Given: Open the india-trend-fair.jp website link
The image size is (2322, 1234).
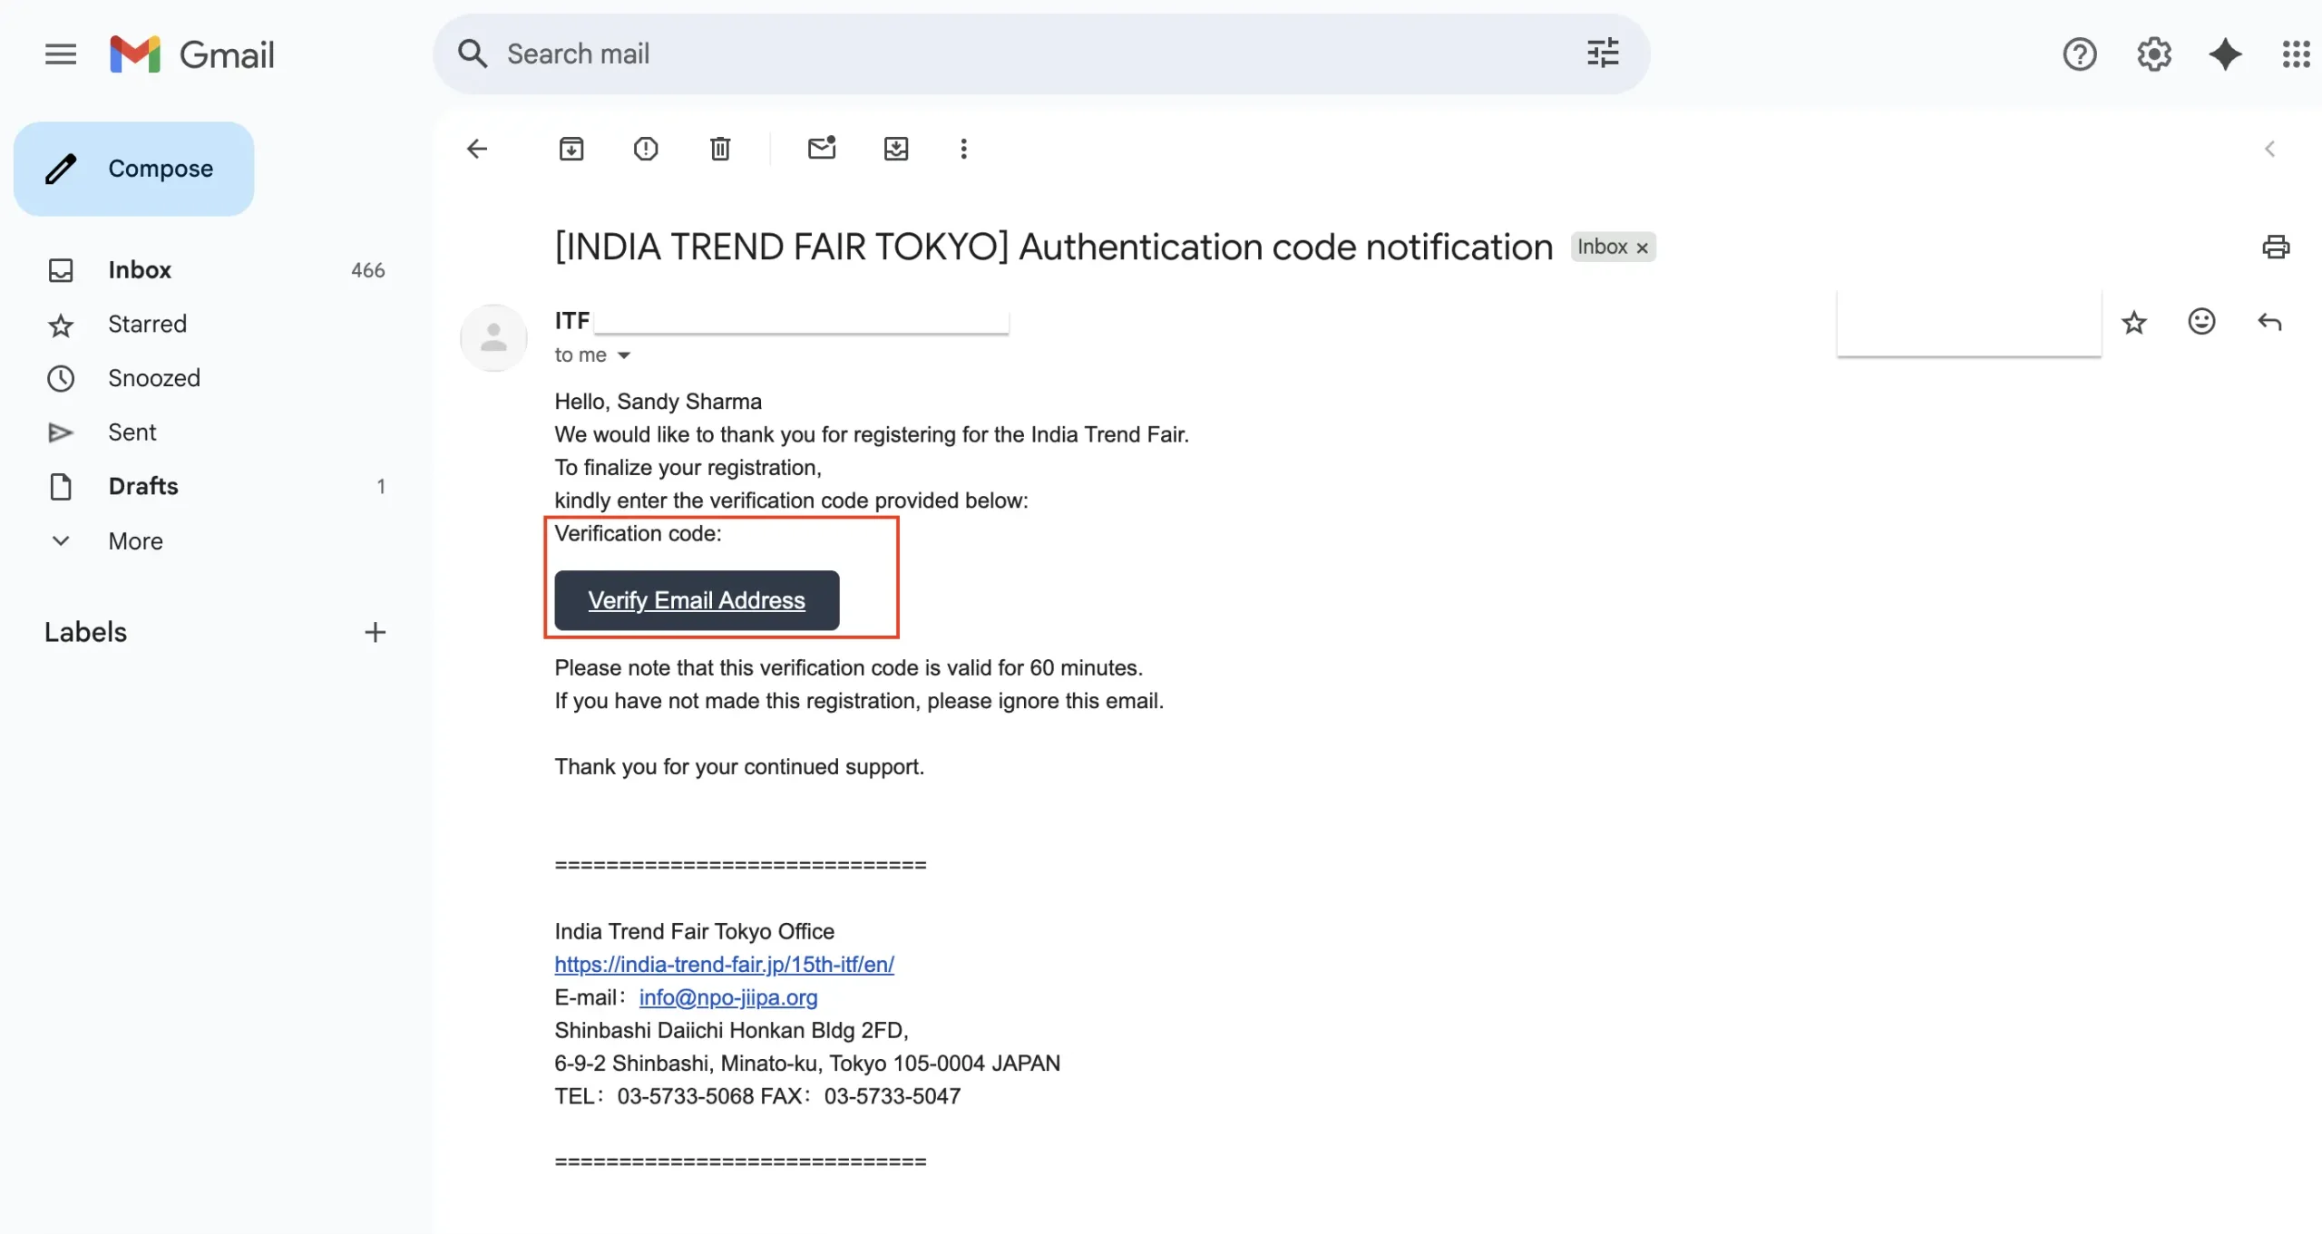Looking at the screenshot, I should tap(724, 965).
